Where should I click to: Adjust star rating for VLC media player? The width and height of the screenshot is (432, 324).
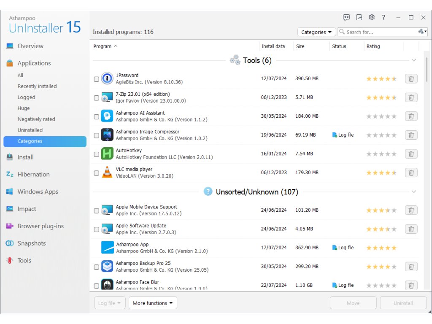click(381, 173)
